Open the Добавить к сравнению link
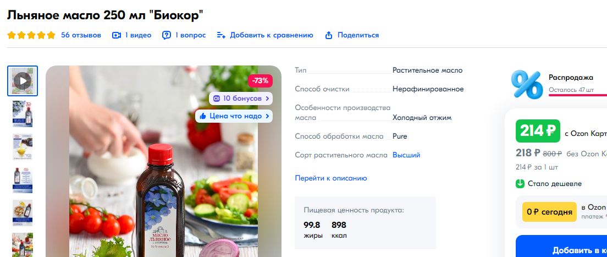Viewport: 607px width, 257px height. coord(272,35)
